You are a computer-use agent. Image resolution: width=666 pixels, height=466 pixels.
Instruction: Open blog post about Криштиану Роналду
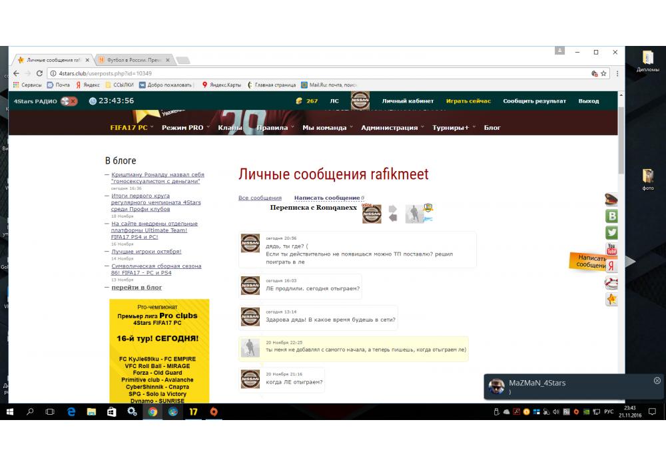point(158,178)
